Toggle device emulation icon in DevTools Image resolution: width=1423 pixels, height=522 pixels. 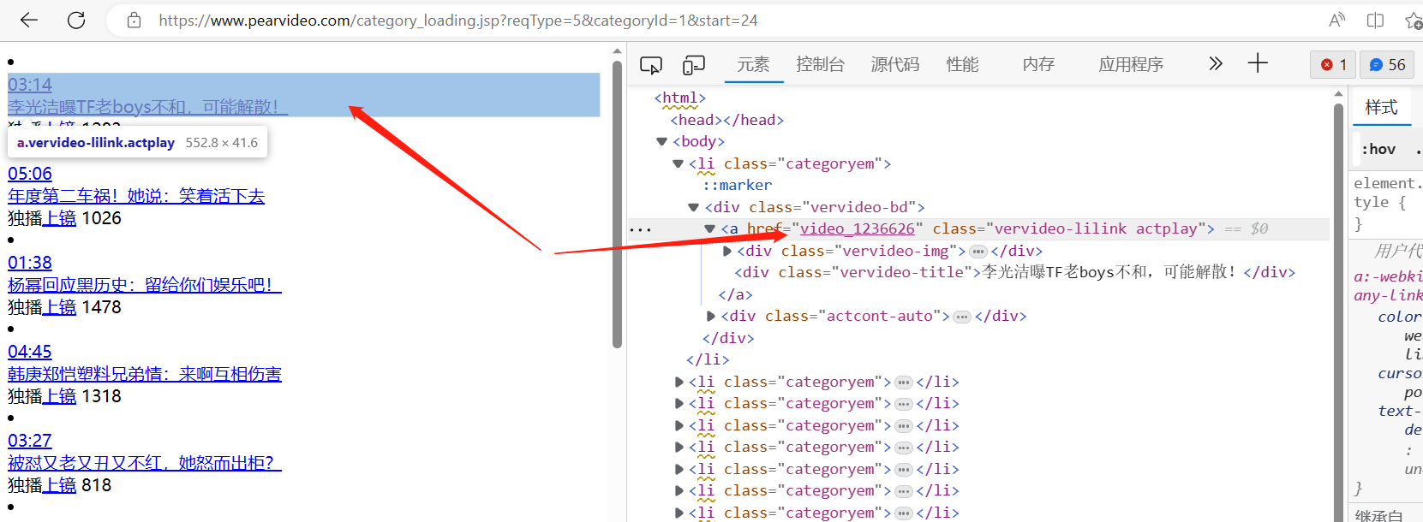pyautogui.click(x=693, y=65)
